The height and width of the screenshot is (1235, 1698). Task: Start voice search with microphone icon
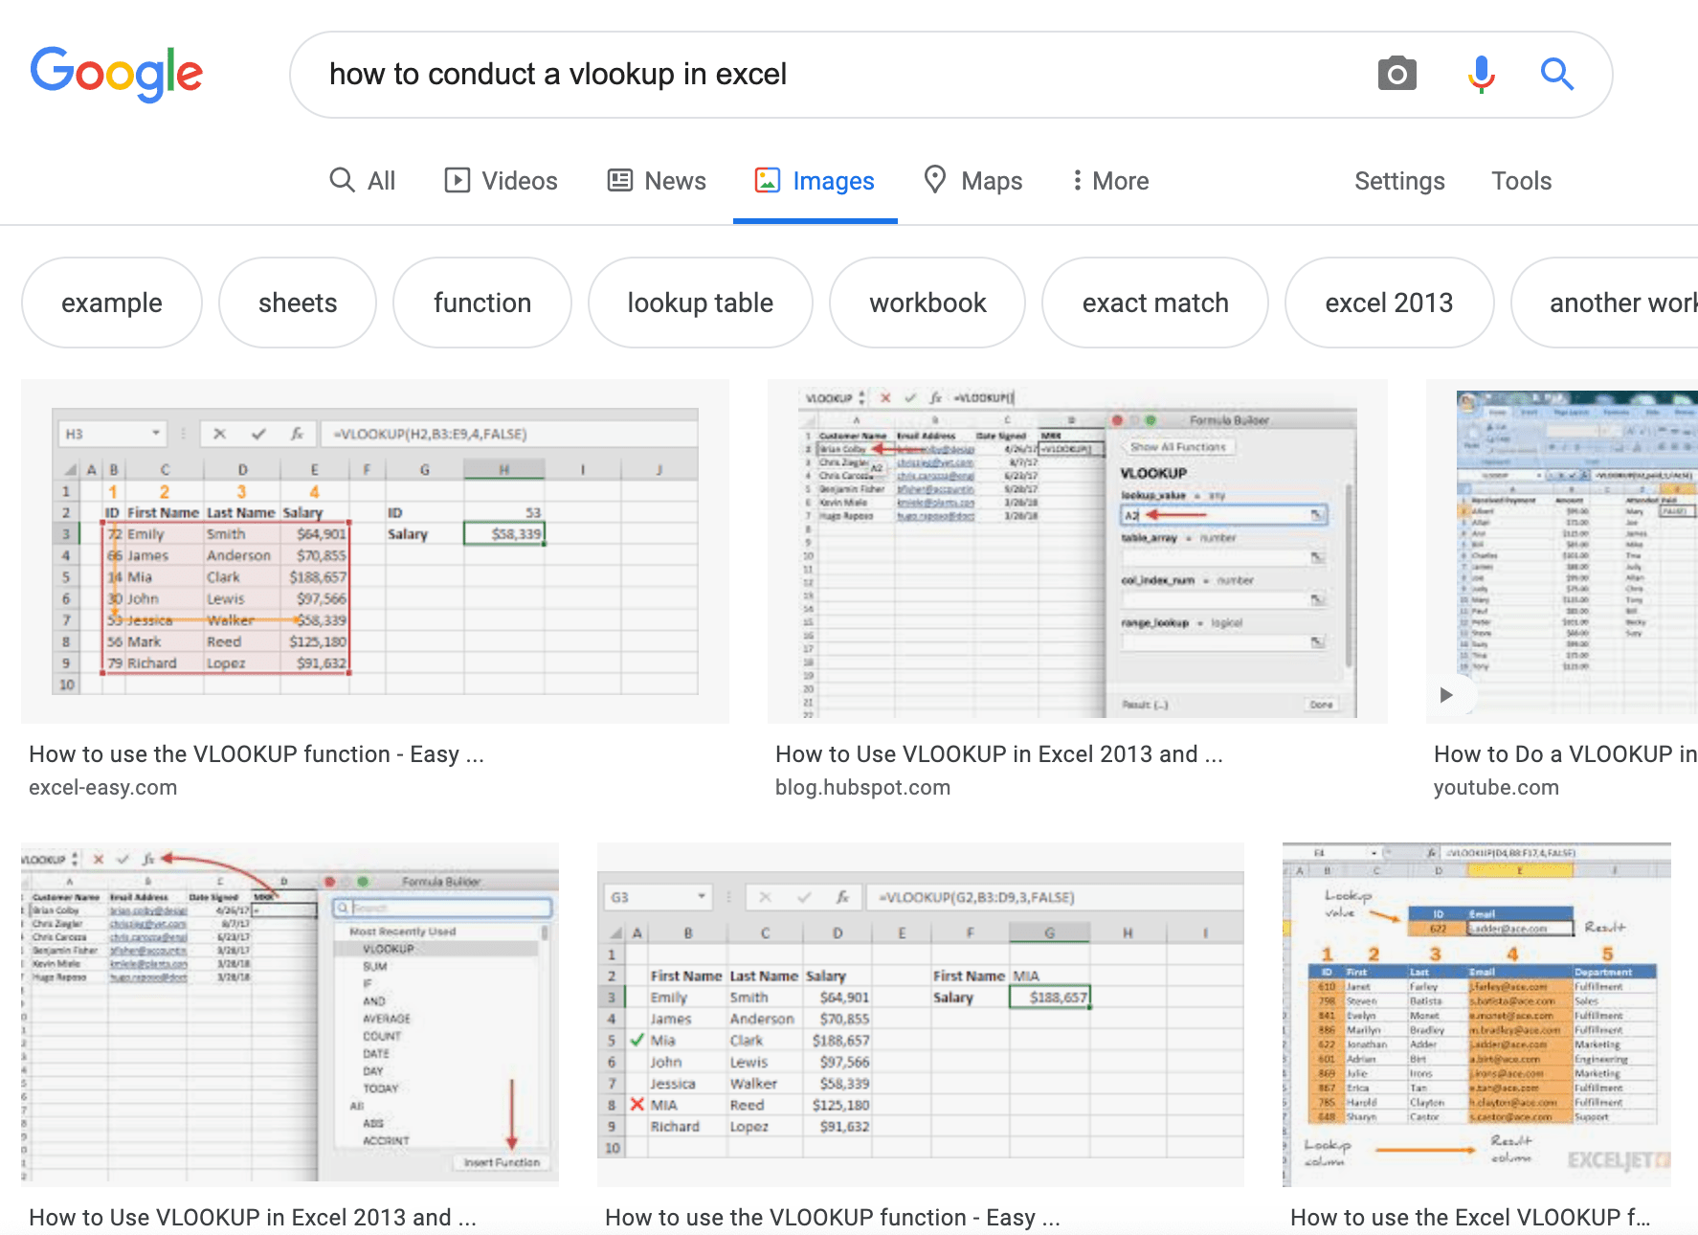1481,74
